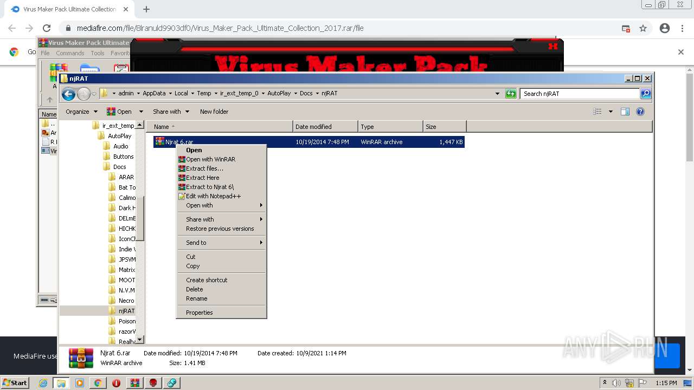Sort by Date modified column header
Screen dimensions: 694x390
[325, 127]
